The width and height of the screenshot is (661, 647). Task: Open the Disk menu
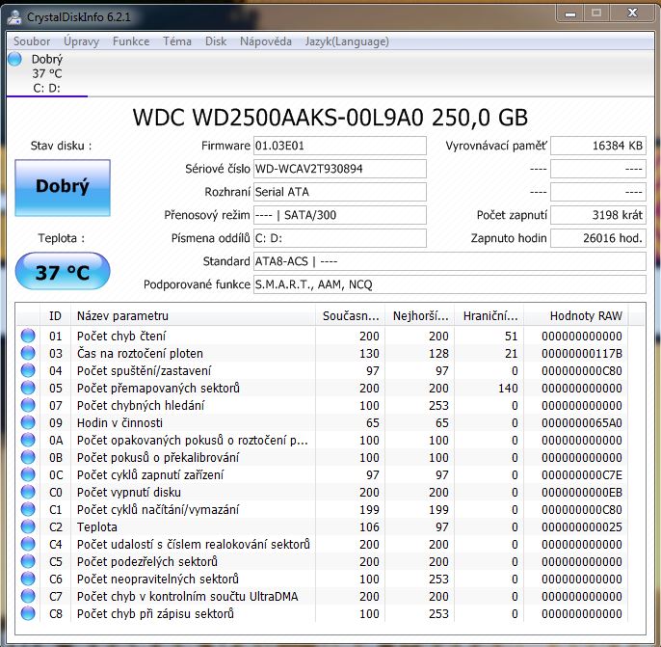click(x=216, y=41)
